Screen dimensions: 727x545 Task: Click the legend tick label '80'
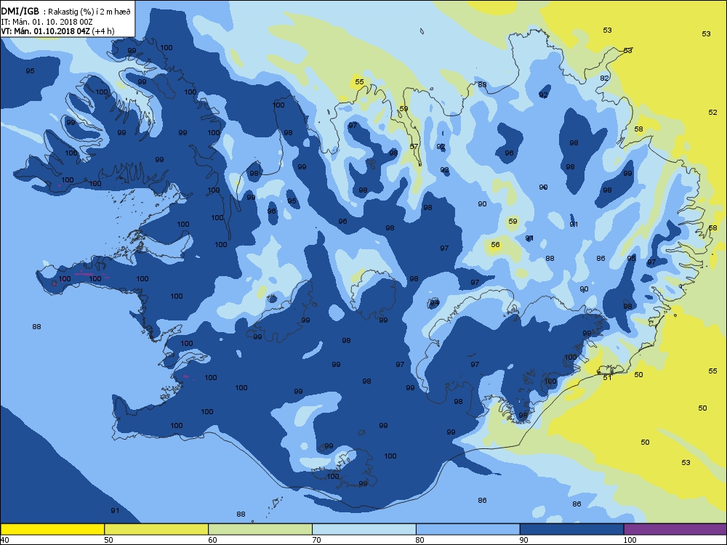(x=420, y=540)
